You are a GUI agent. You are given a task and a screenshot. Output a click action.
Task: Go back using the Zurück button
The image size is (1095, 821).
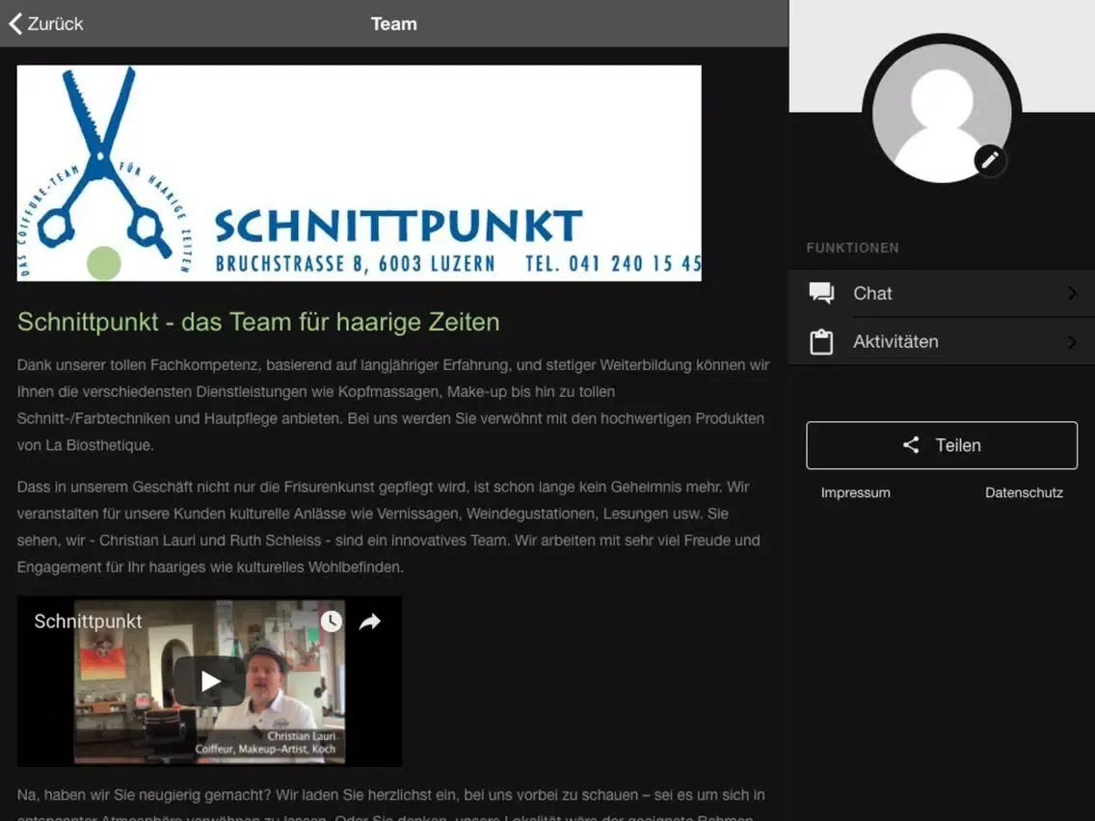click(46, 24)
